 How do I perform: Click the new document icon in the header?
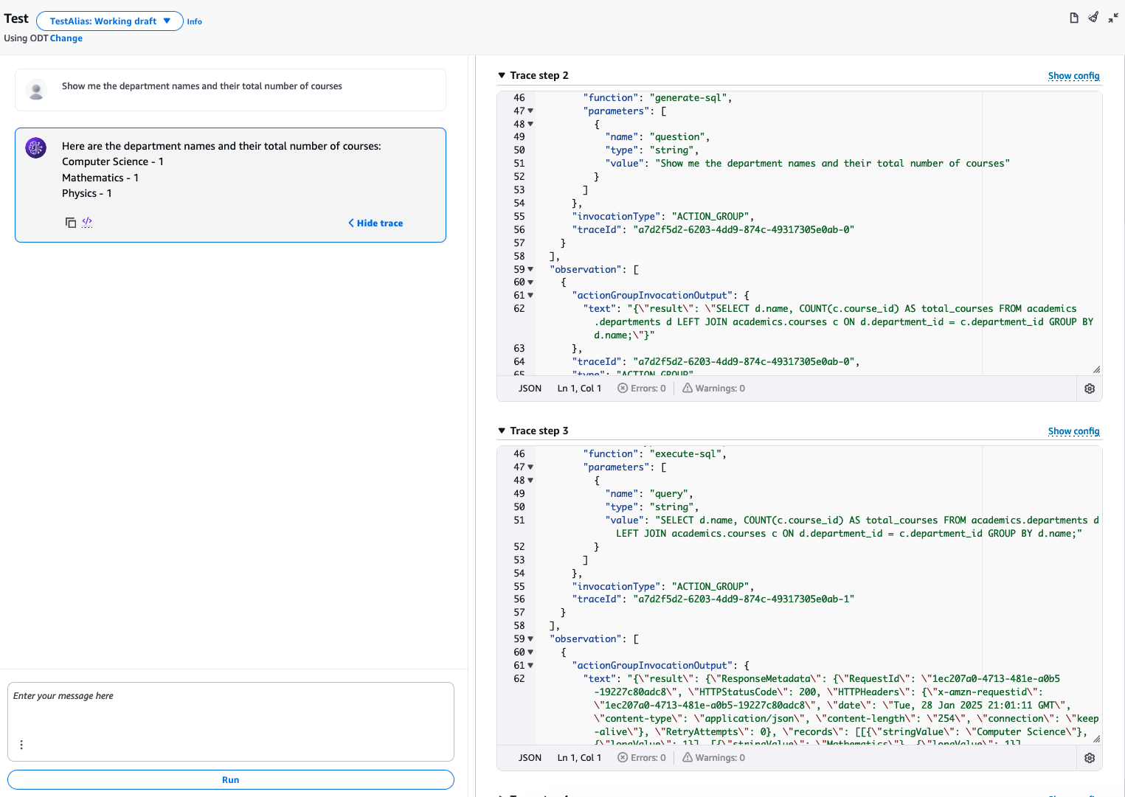coord(1074,18)
